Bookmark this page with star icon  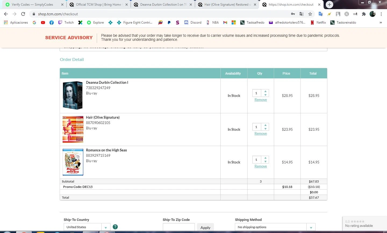click(310, 14)
